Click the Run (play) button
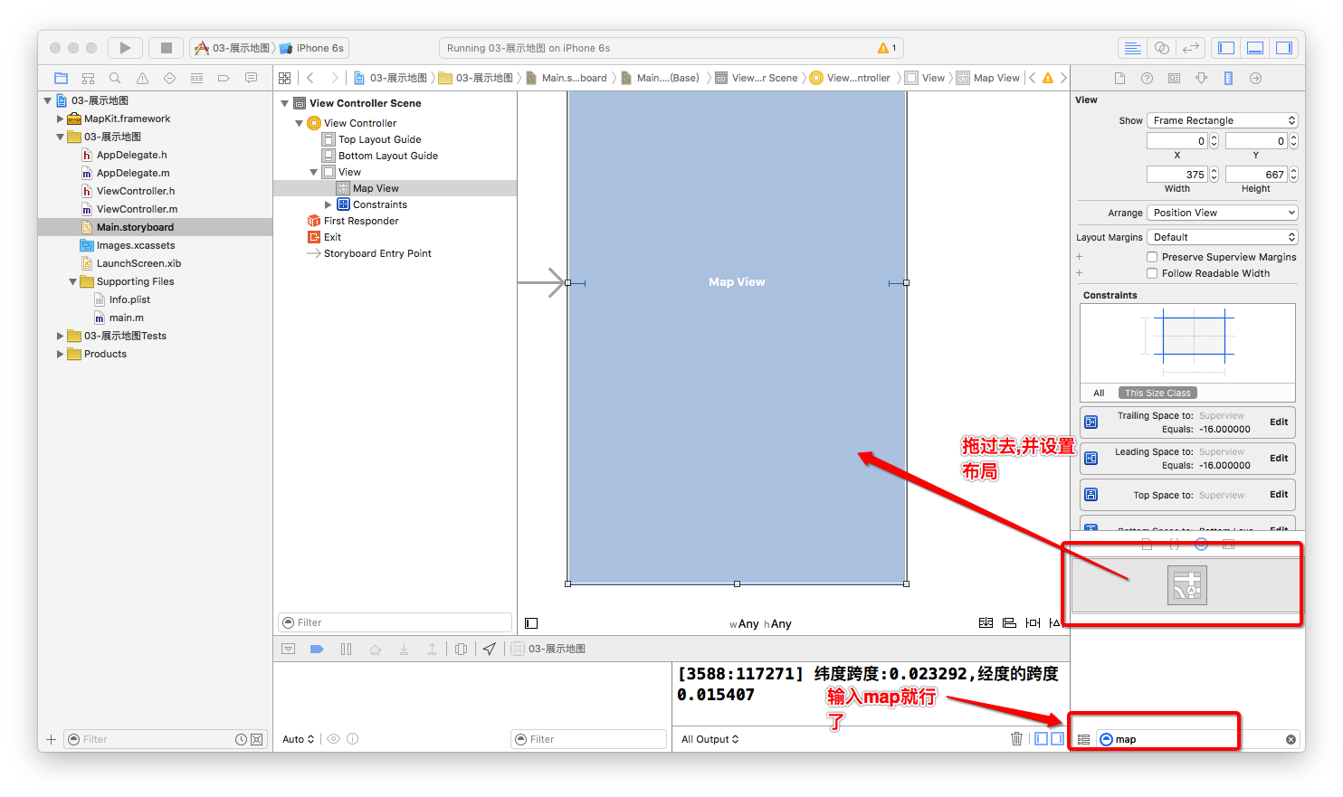This screenshot has height=797, width=1343. pos(125,48)
